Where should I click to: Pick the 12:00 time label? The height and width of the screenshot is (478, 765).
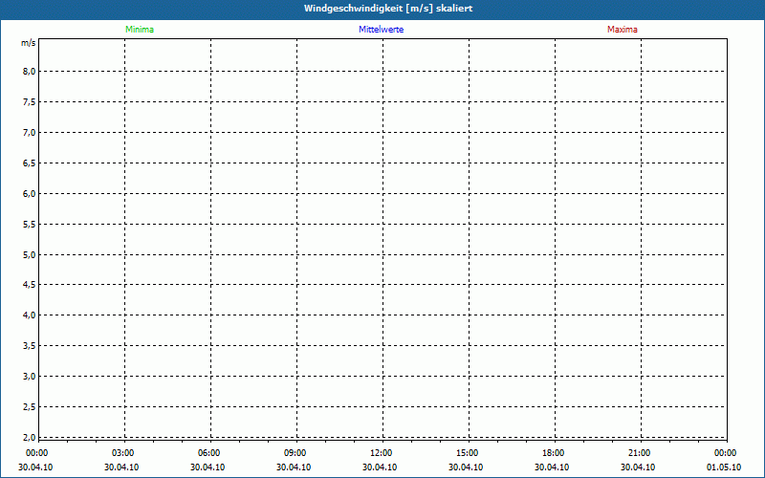point(381,453)
